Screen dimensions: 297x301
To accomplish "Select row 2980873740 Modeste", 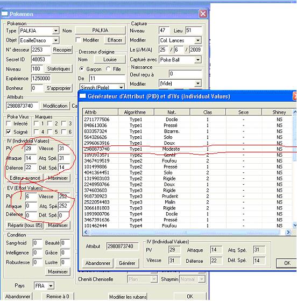I will [x=188, y=149].
